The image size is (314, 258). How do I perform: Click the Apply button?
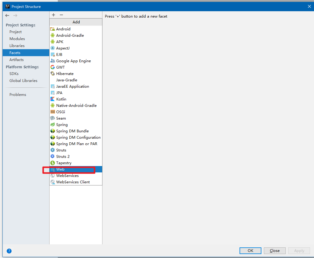299,251
